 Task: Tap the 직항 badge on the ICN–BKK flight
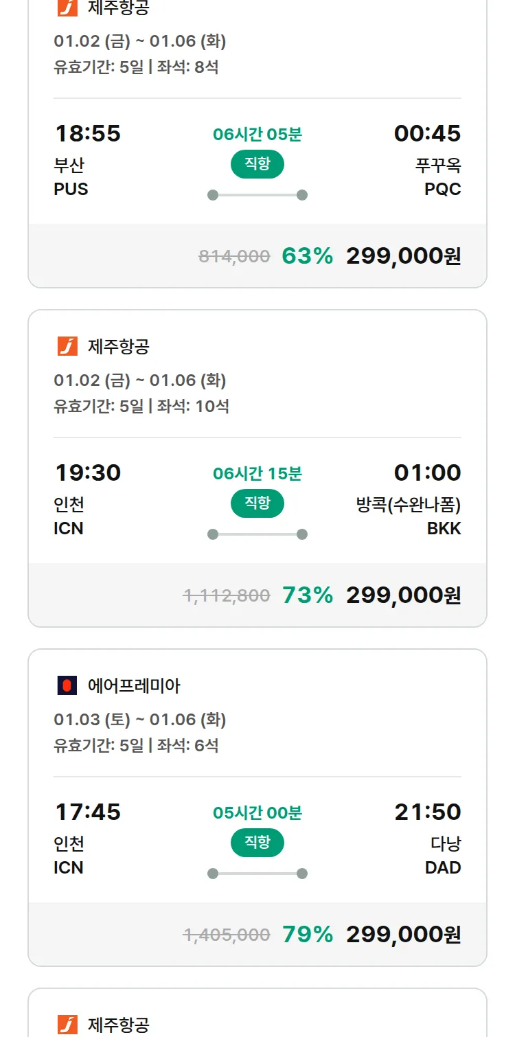(257, 503)
